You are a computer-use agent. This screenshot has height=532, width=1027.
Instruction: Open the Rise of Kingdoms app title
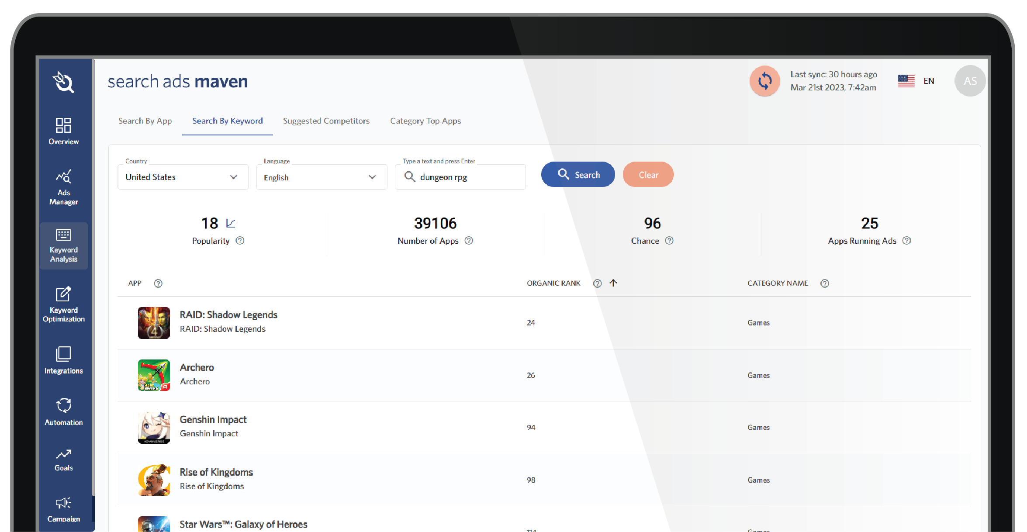click(x=216, y=472)
